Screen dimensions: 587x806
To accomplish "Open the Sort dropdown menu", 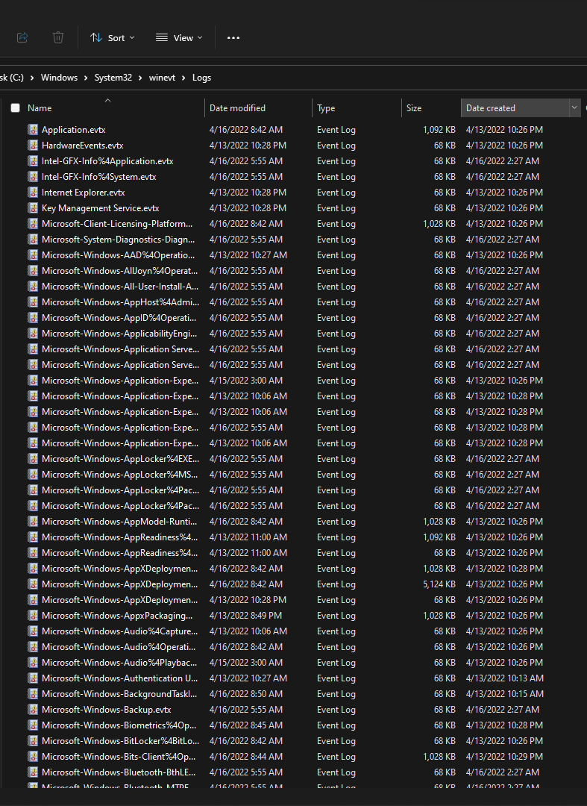I will 113,37.
